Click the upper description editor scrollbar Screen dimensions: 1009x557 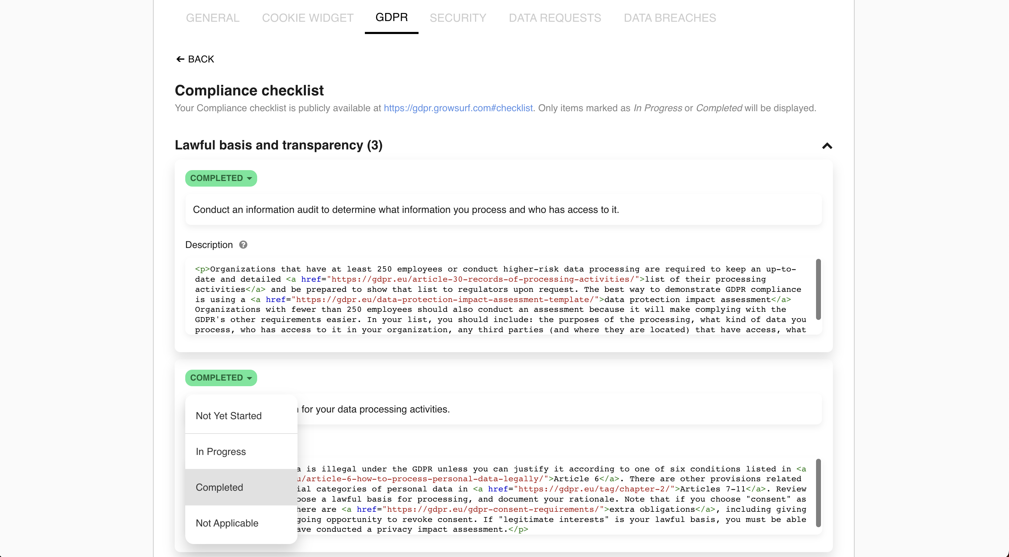pyautogui.click(x=818, y=290)
